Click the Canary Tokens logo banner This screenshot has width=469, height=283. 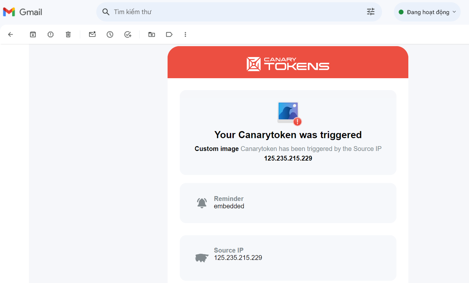tap(288, 64)
